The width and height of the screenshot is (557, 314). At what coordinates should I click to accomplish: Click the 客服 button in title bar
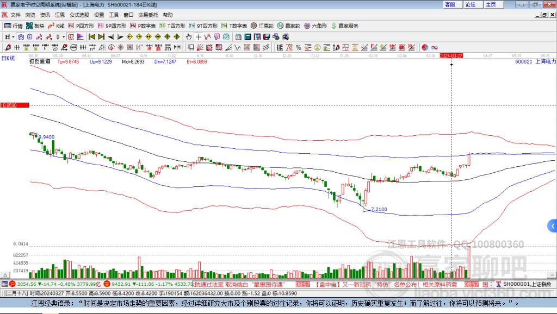[x=450, y=4]
